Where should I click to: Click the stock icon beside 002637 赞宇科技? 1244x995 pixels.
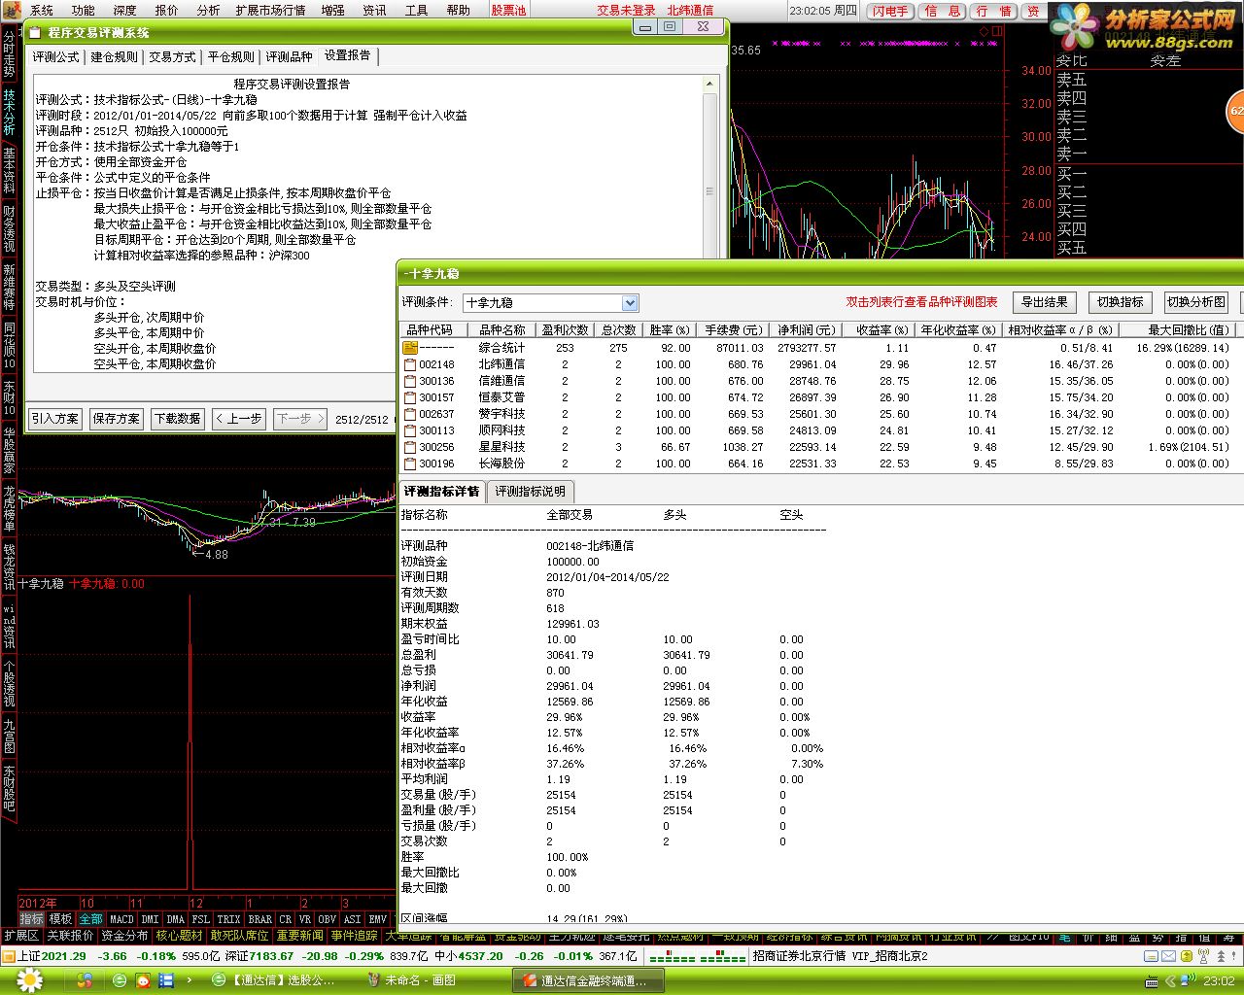click(410, 414)
